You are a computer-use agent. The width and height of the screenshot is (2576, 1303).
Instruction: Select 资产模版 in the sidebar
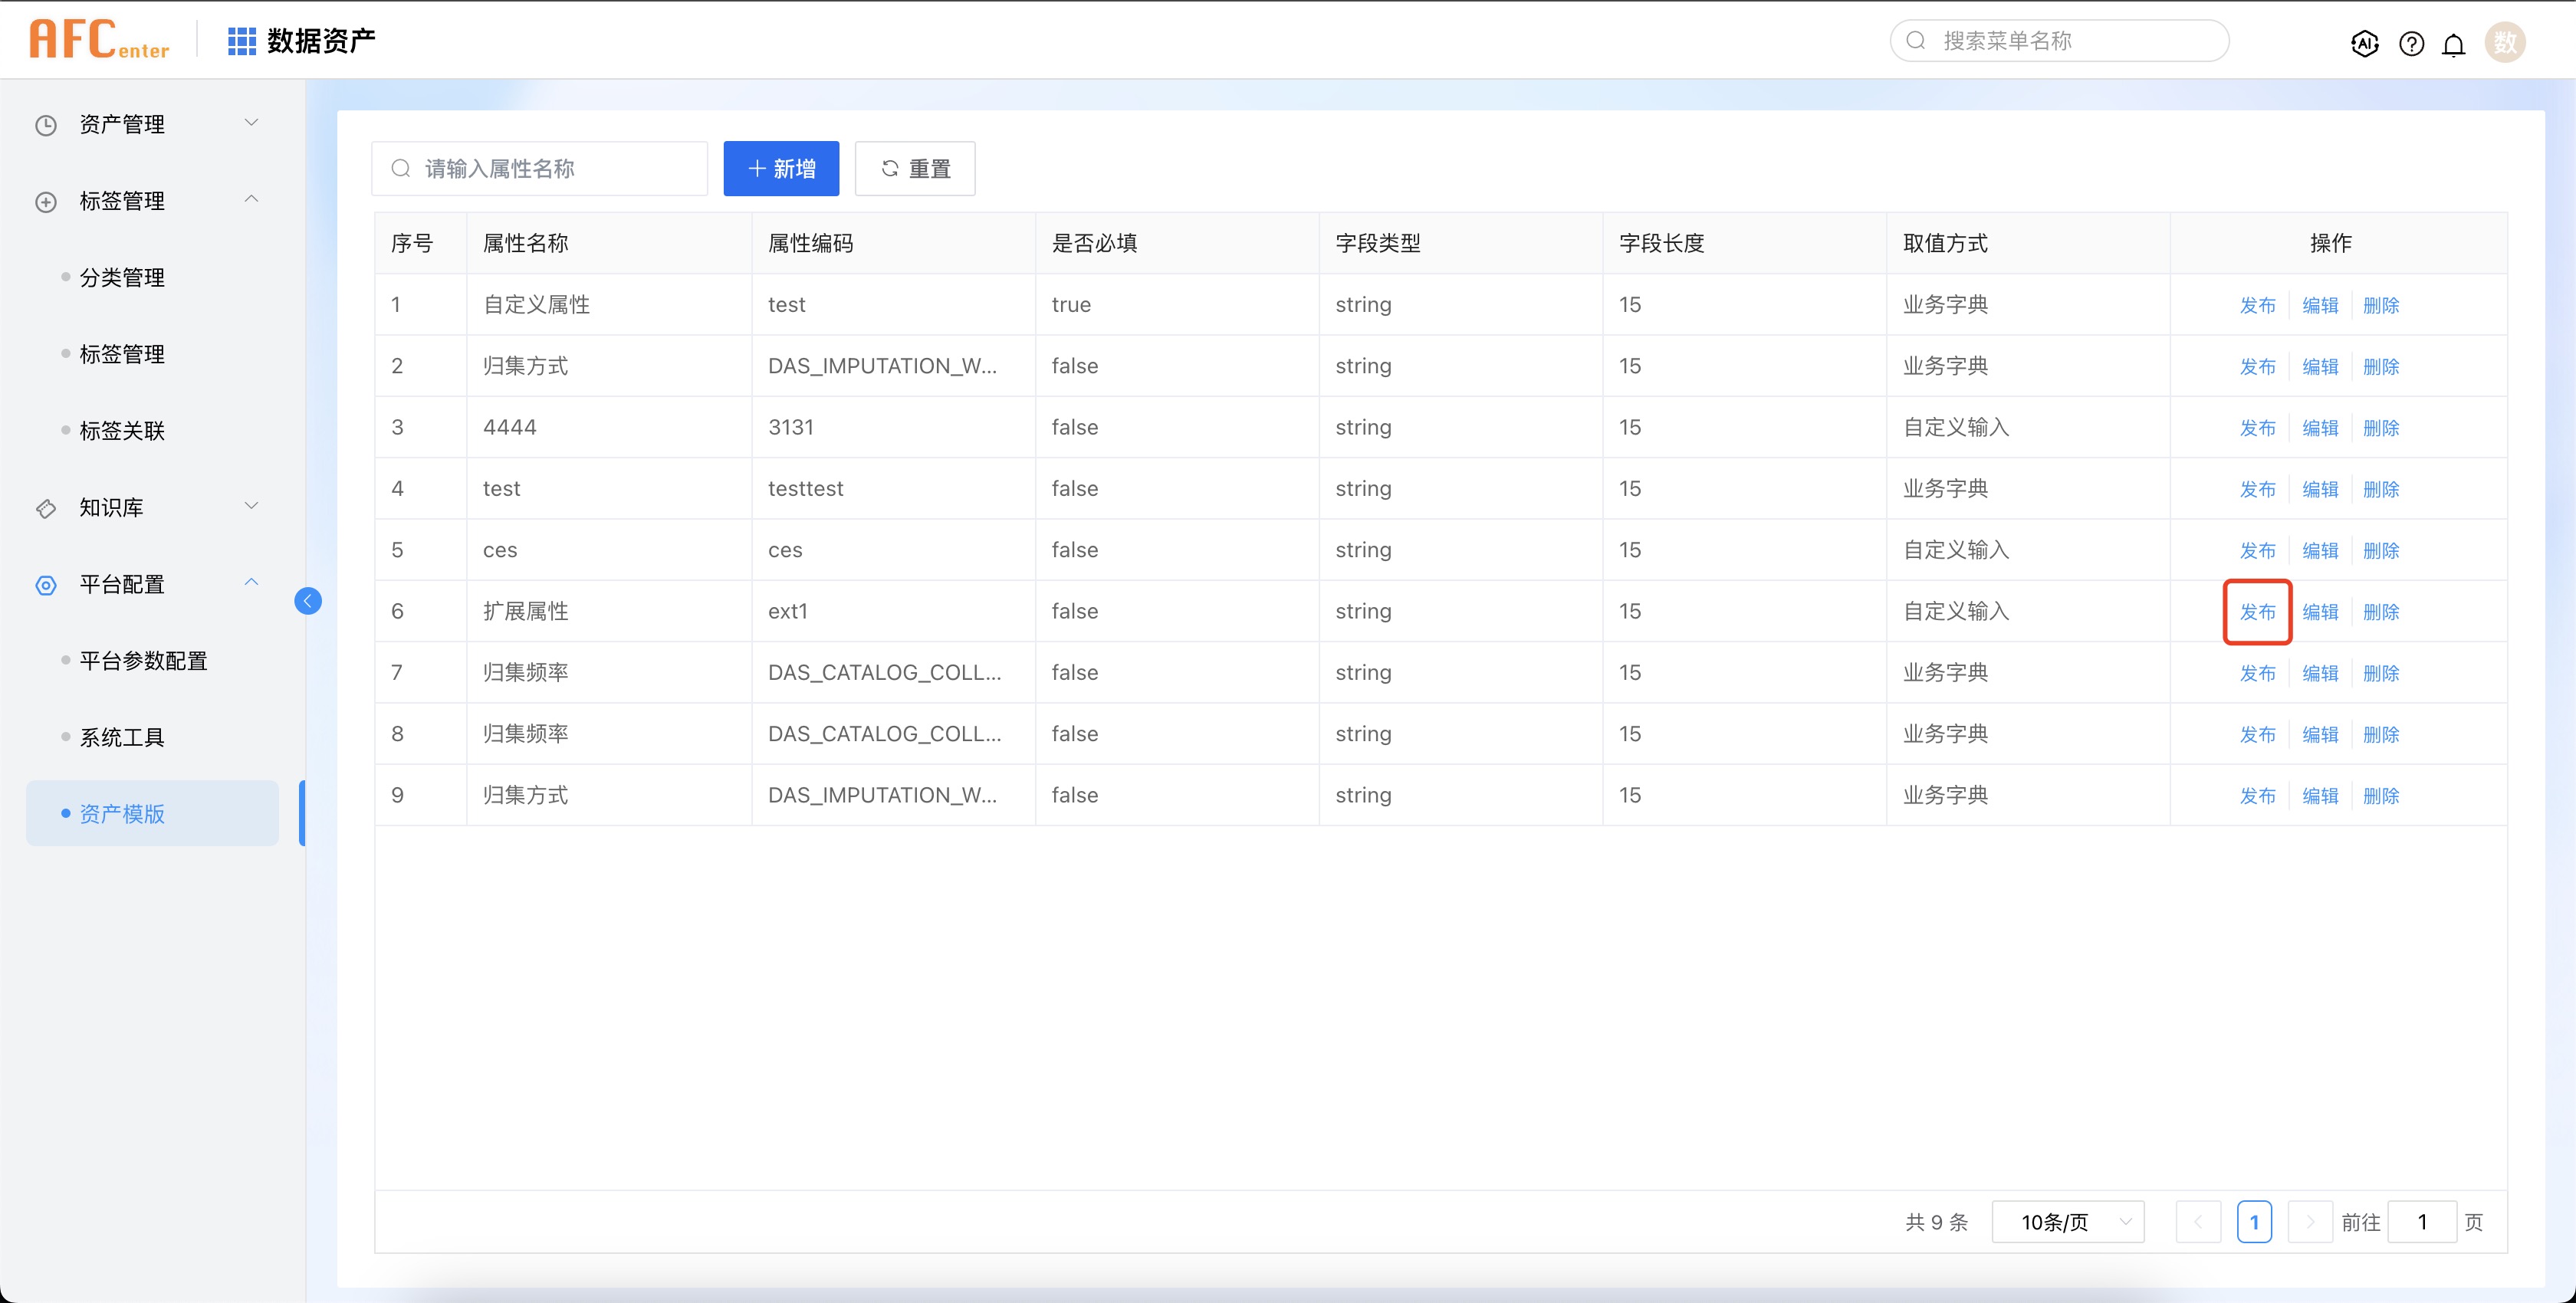click(153, 813)
